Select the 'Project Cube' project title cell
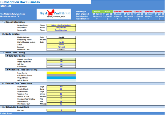165x115 pixels. [x=61, y=28]
